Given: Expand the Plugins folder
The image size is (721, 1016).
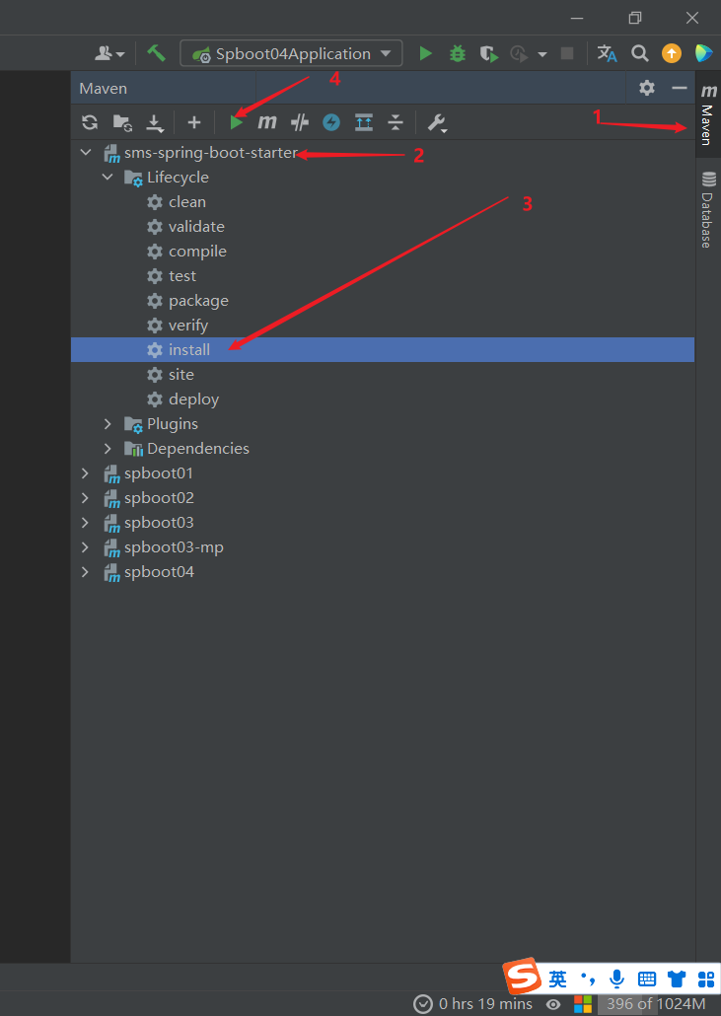Looking at the screenshot, I should [108, 424].
